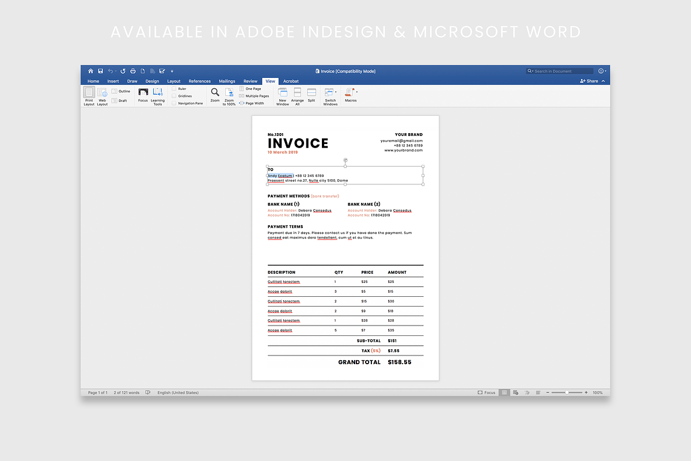Click the 100% zoom level
This screenshot has width=691, height=461.
click(598, 392)
